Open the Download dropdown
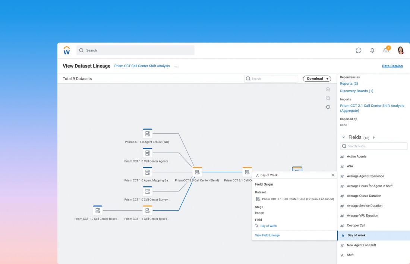 point(317,79)
